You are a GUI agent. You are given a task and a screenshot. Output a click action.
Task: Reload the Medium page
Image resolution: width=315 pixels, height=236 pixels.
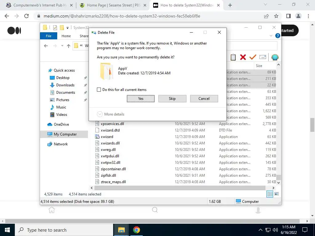26,16
